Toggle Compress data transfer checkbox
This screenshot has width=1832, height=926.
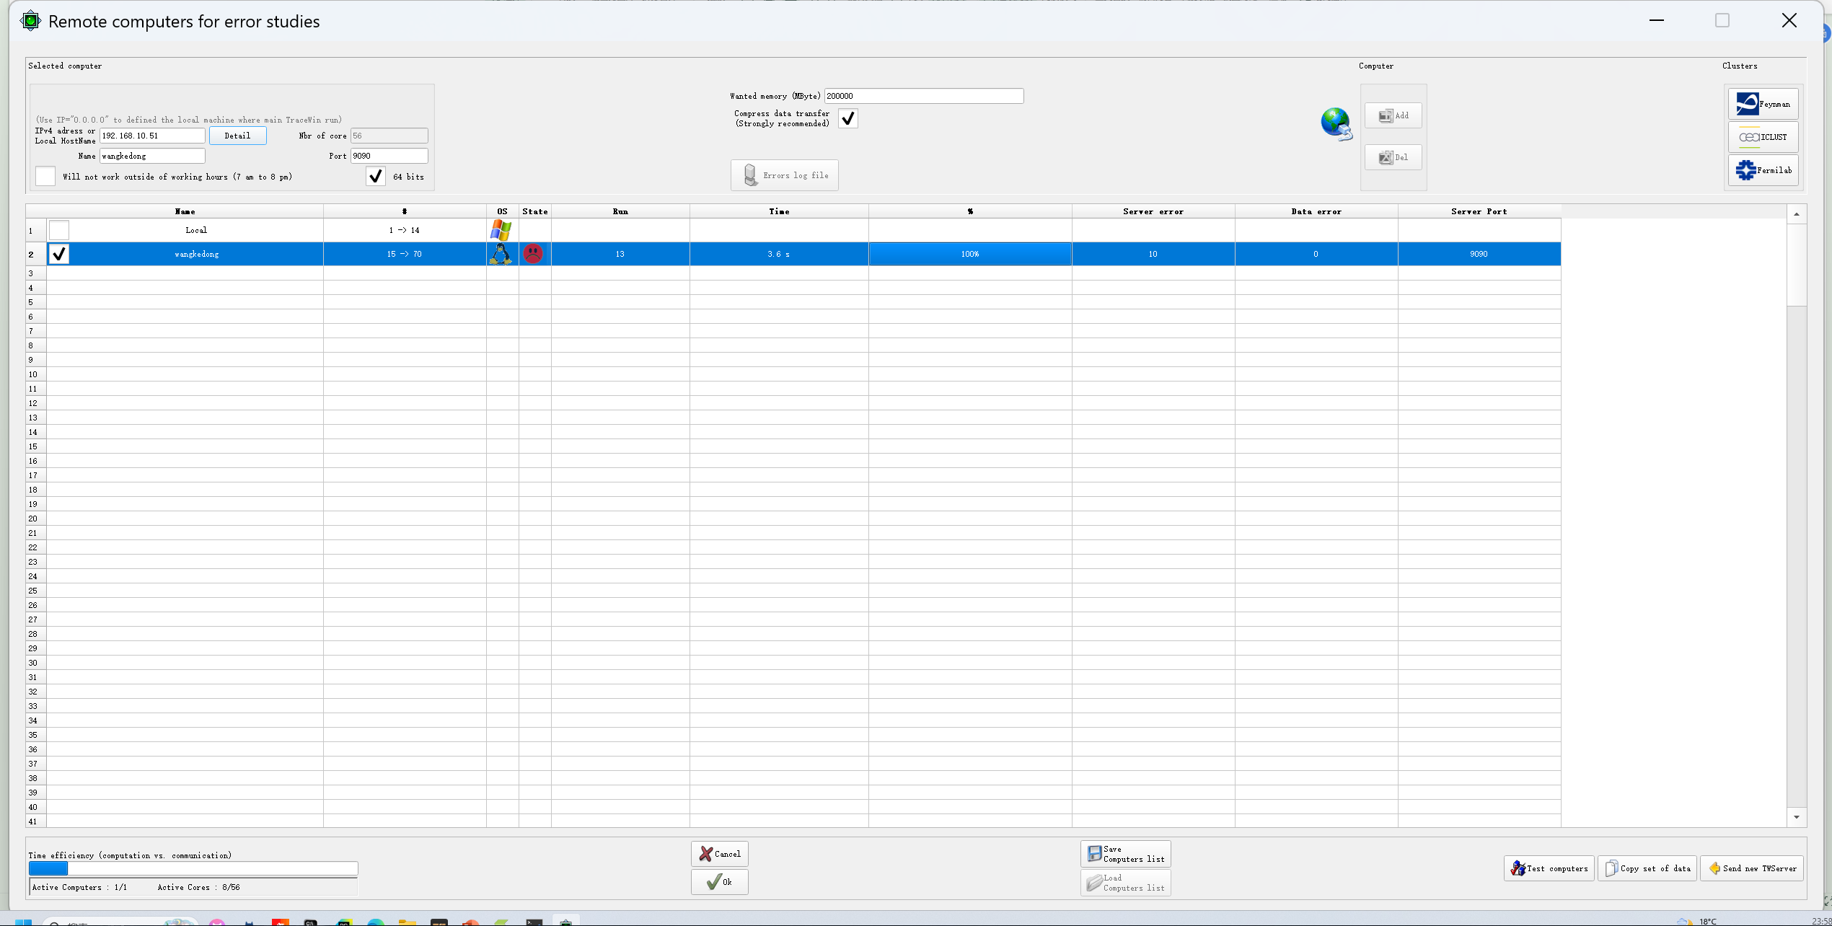click(847, 118)
